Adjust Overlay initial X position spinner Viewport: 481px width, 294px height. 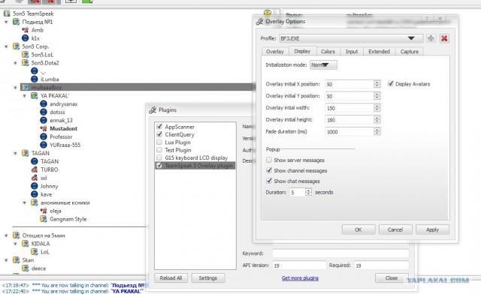pos(377,84)
